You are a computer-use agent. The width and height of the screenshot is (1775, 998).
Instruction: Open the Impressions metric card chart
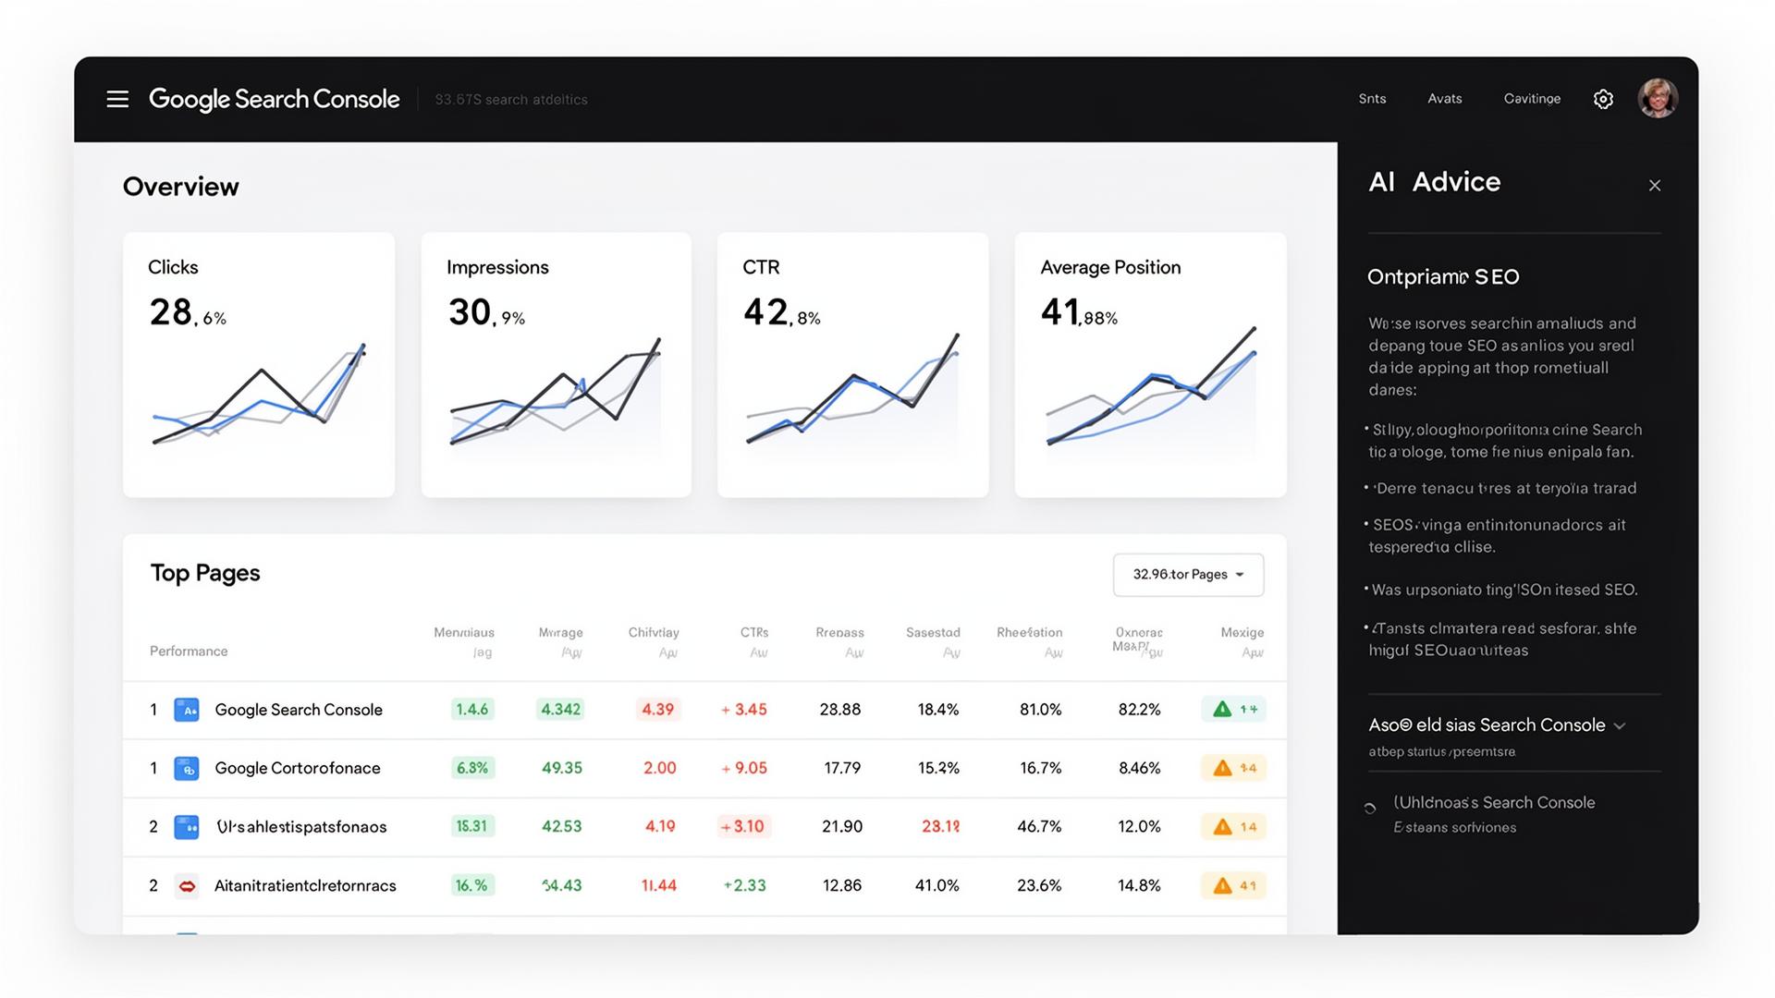coord(556,392)
